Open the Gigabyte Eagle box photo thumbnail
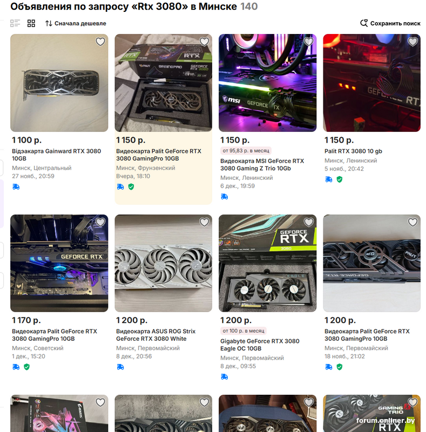The width and height of the screenshot is (426, 432). (x=268, y=264)
